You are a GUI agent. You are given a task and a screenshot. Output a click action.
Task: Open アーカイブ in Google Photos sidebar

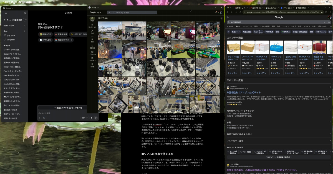click(92, 59)
